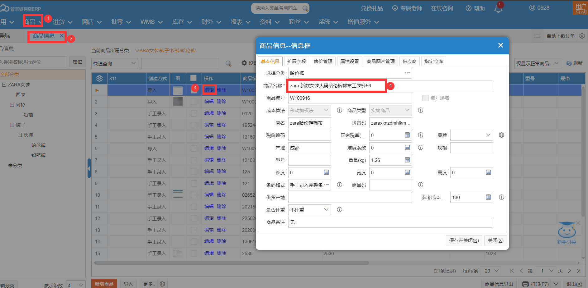Click the brand settings gear icon

pos(501,135)
